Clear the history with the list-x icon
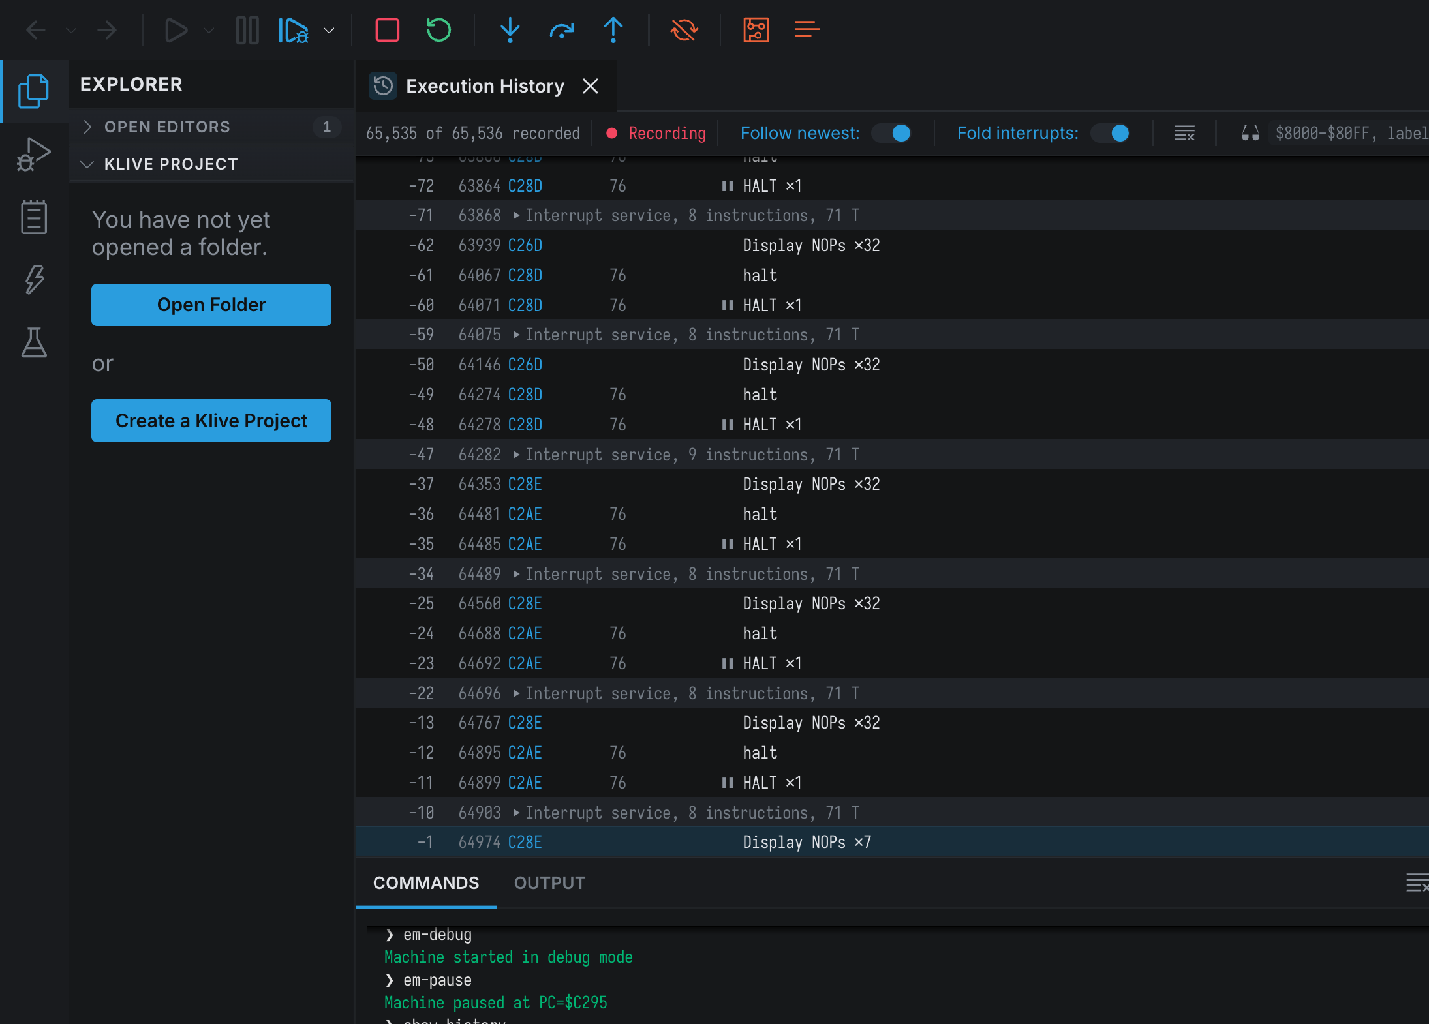 click(1184, 133)
